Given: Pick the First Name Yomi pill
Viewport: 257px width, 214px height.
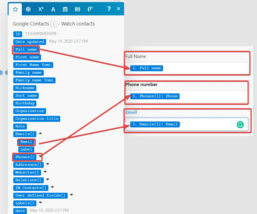Looking at the screenshot, I should tap(33, 65).
